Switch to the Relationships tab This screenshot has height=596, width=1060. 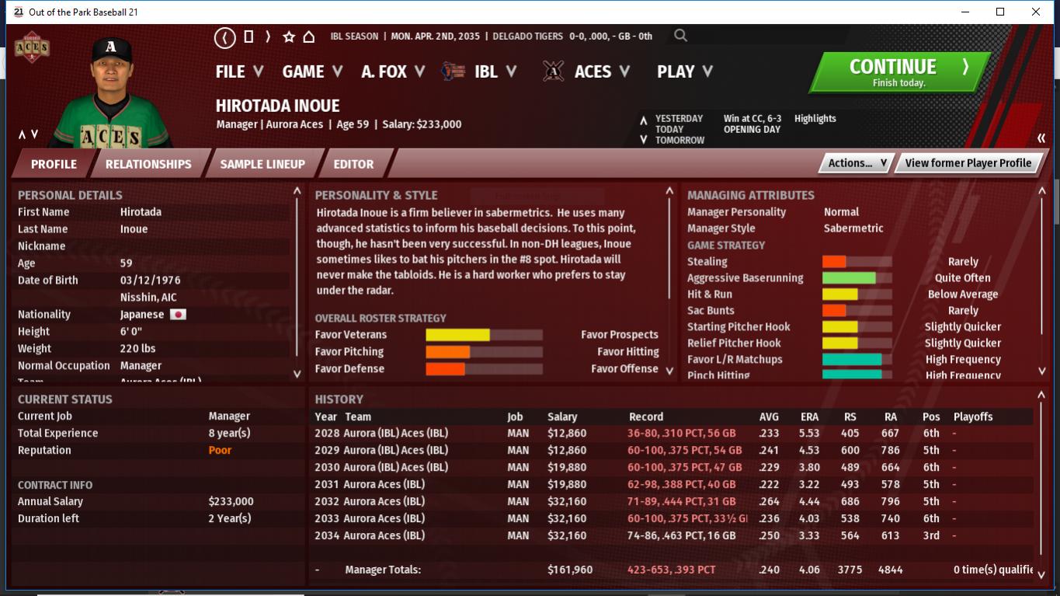point(148,164)
